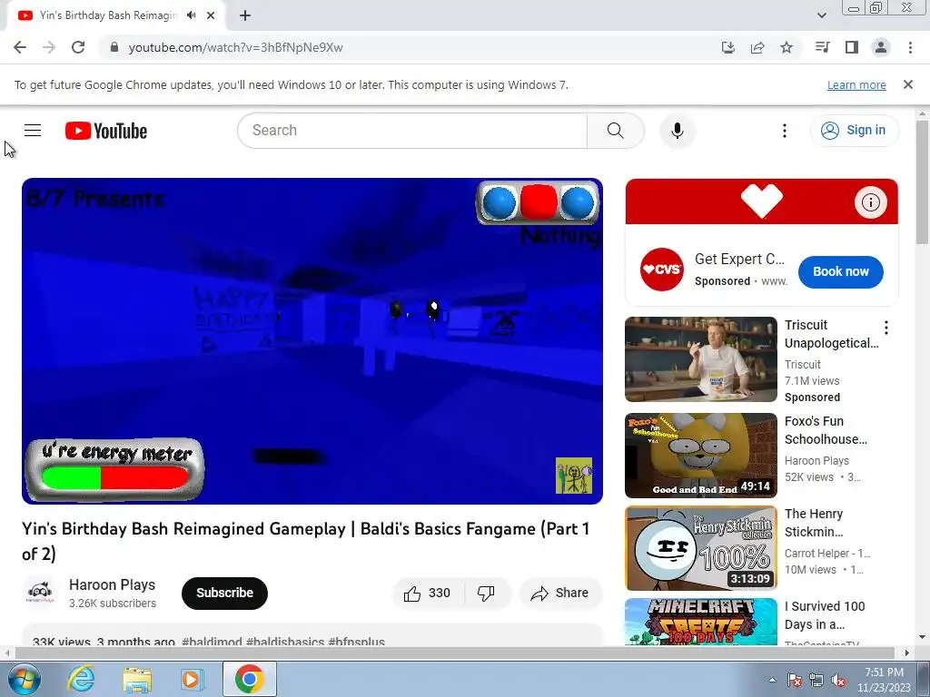Viewport: 930px width, 697px height.
Task: Click the CVS logo in the ad
Action: coord(662,270)
